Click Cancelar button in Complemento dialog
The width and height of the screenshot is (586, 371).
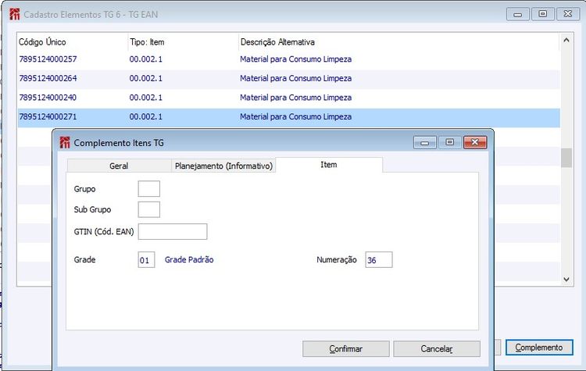coord(437,348)
